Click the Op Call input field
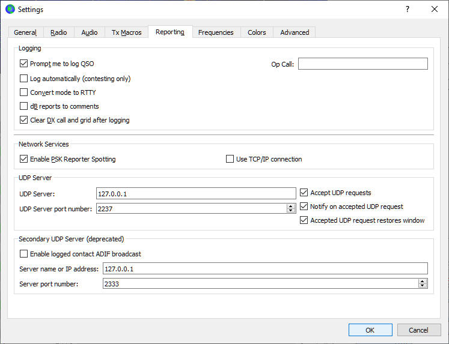The image size is (449, 344). point(362,64)
